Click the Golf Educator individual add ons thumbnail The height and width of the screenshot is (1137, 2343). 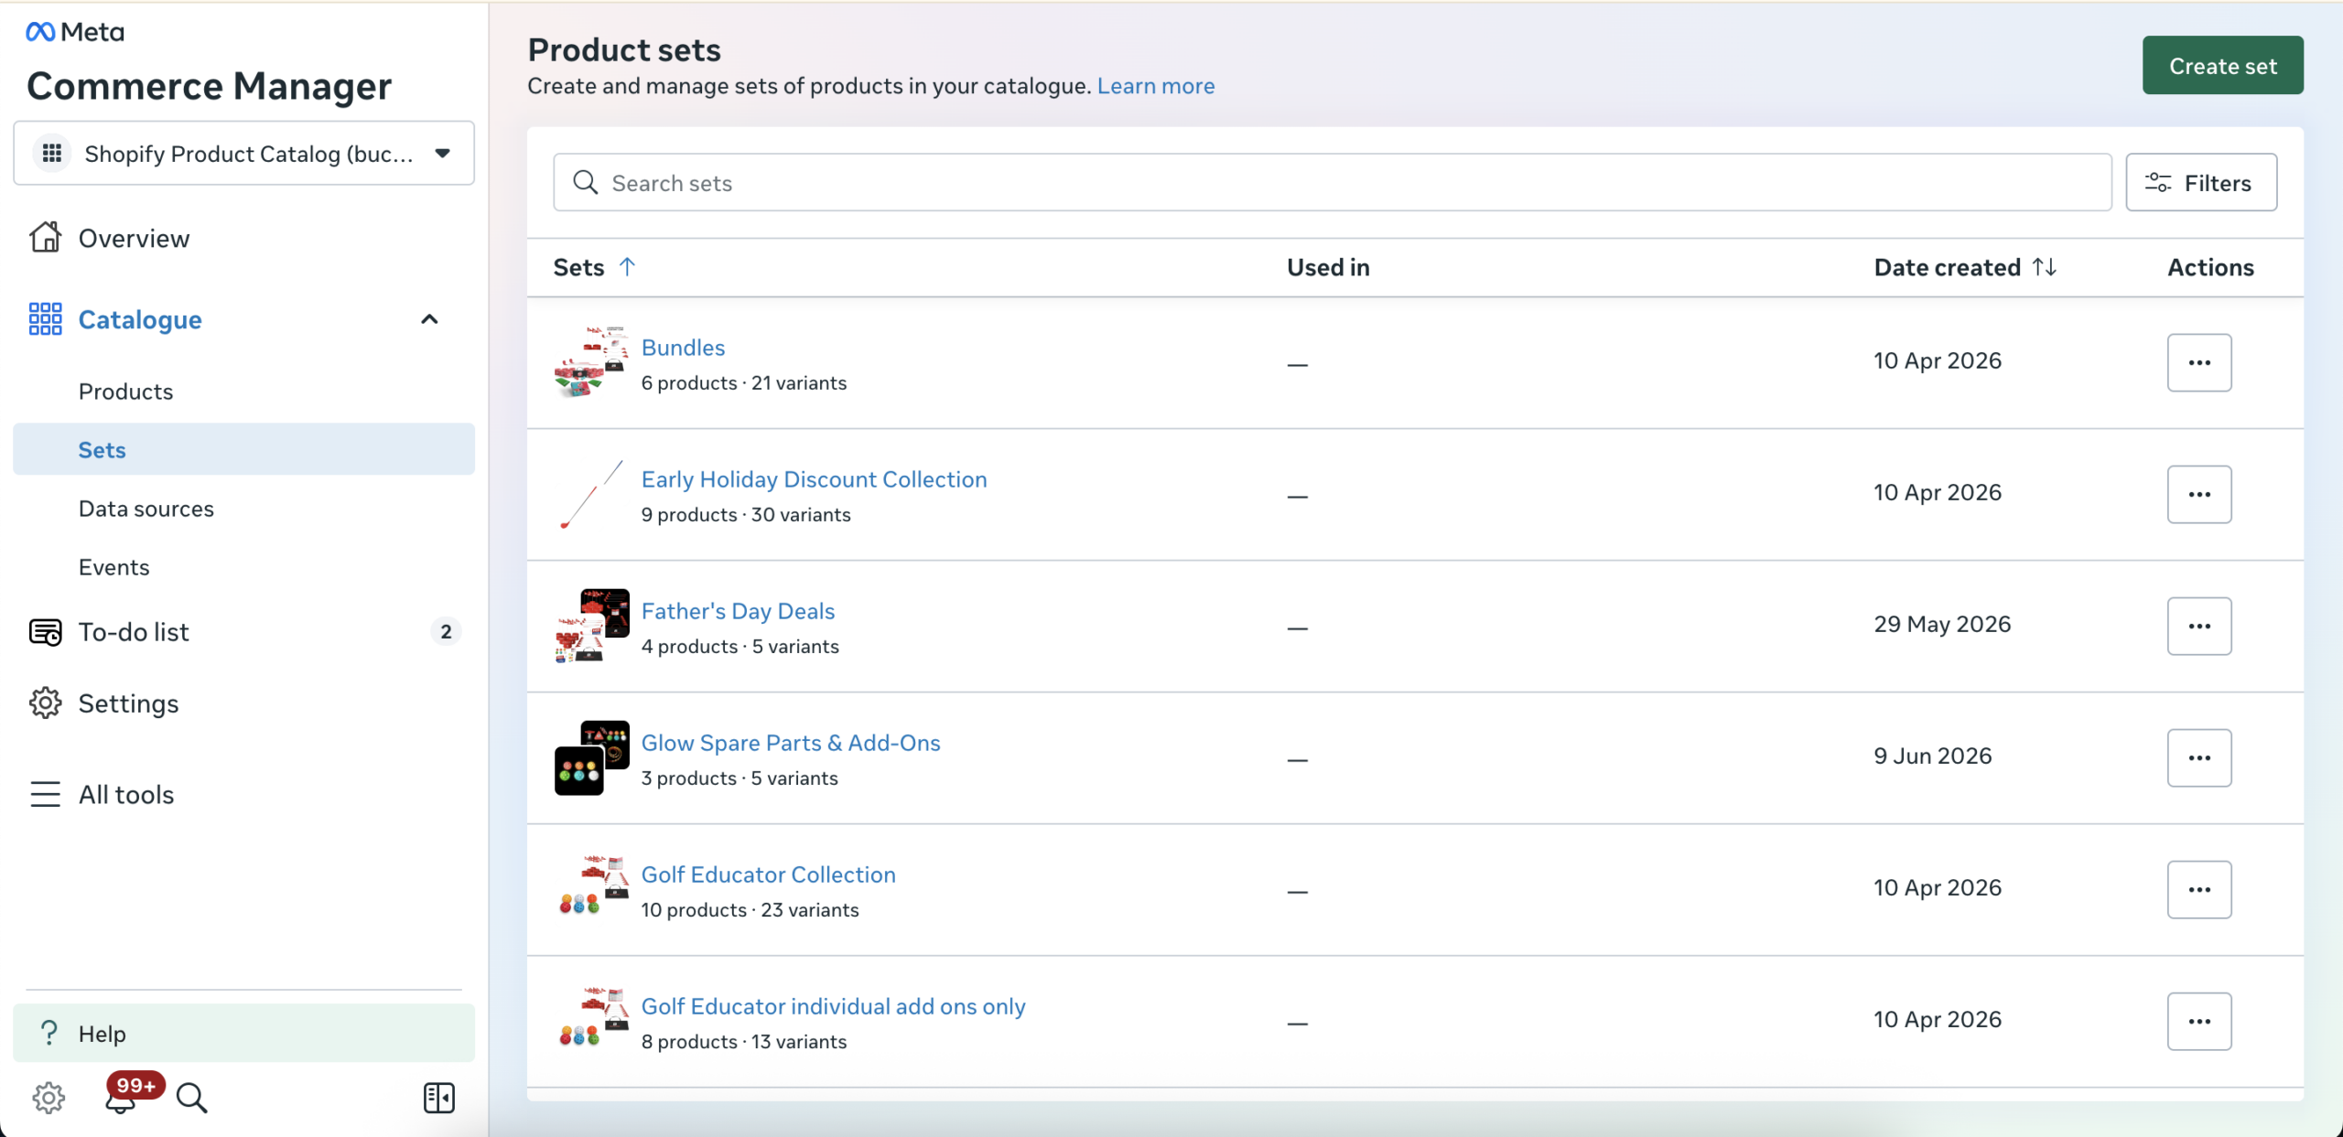(x=591, y=1022)
